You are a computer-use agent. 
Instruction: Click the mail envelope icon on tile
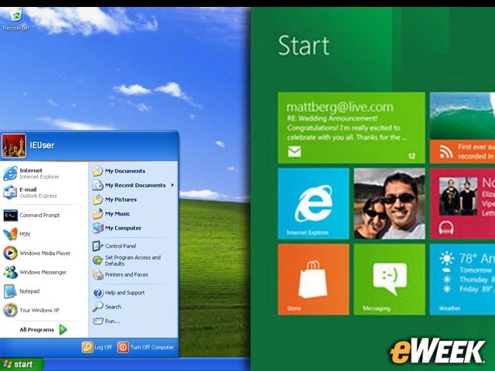coord(294,151)
